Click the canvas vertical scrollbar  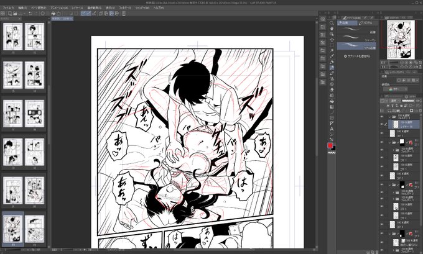pyautogui.click(x=317, y=116)
